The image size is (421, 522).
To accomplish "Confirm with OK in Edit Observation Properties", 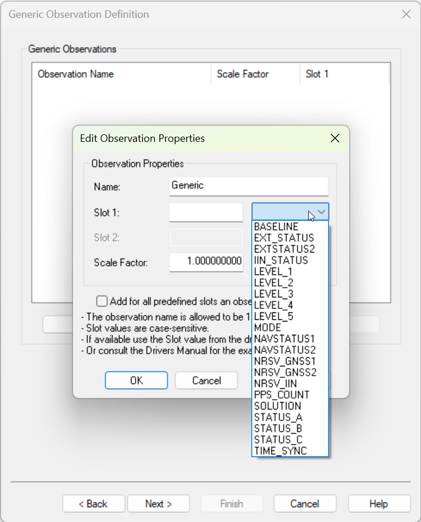I will [136, 380].
